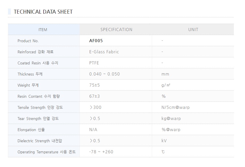Click the Tensile Strength row label
Image resolution: width=245 pixels, height=167 pixels.
[x=40, y=107]
